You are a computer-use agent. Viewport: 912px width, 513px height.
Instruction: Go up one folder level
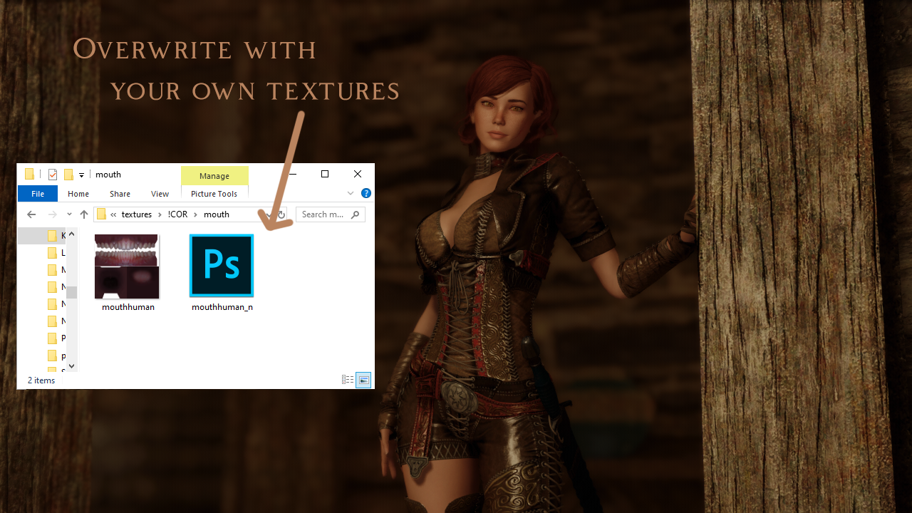[84, 214]
